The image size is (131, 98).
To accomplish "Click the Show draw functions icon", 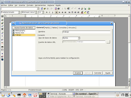I will pyautogui.click(x=2, y=26).
